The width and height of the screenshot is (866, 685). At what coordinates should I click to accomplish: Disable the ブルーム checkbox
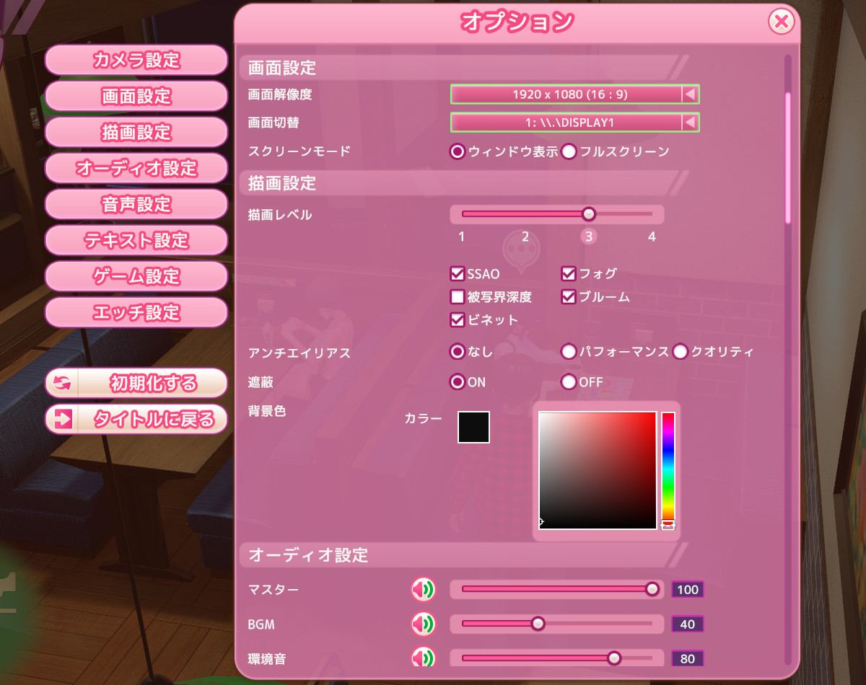569,296
